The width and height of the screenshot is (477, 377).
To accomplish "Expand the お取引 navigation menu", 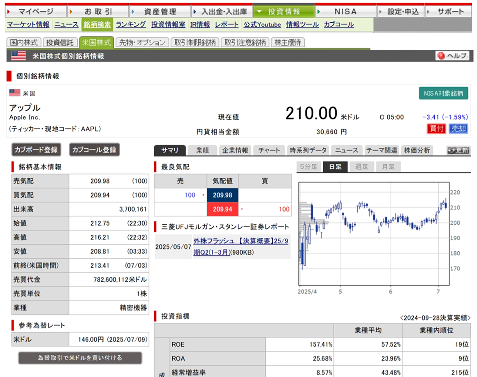I will (x=97, y=11).
